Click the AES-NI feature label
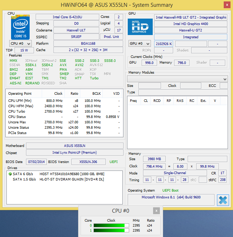233x237 pixels. [16, 83]
